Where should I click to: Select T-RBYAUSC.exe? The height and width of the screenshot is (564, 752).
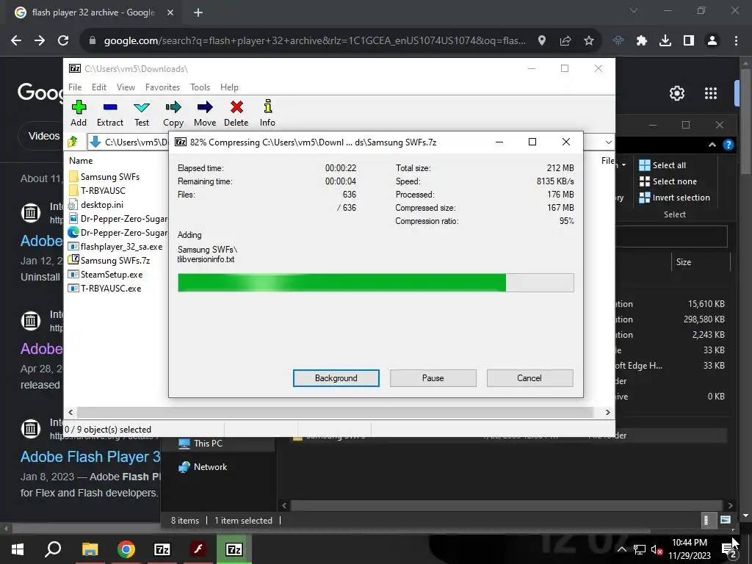coord(105,288)
